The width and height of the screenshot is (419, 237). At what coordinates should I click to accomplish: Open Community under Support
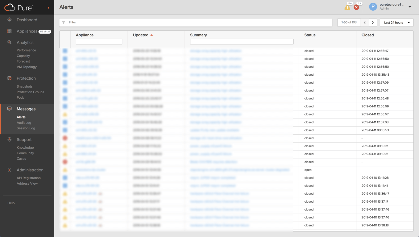(x=25, y=153)
